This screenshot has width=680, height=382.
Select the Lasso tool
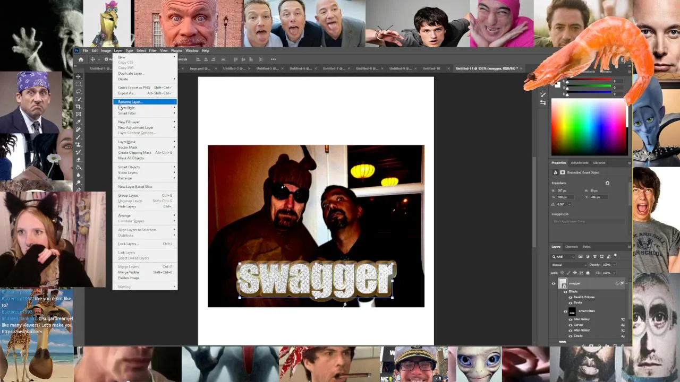click(x=79, y=91)
